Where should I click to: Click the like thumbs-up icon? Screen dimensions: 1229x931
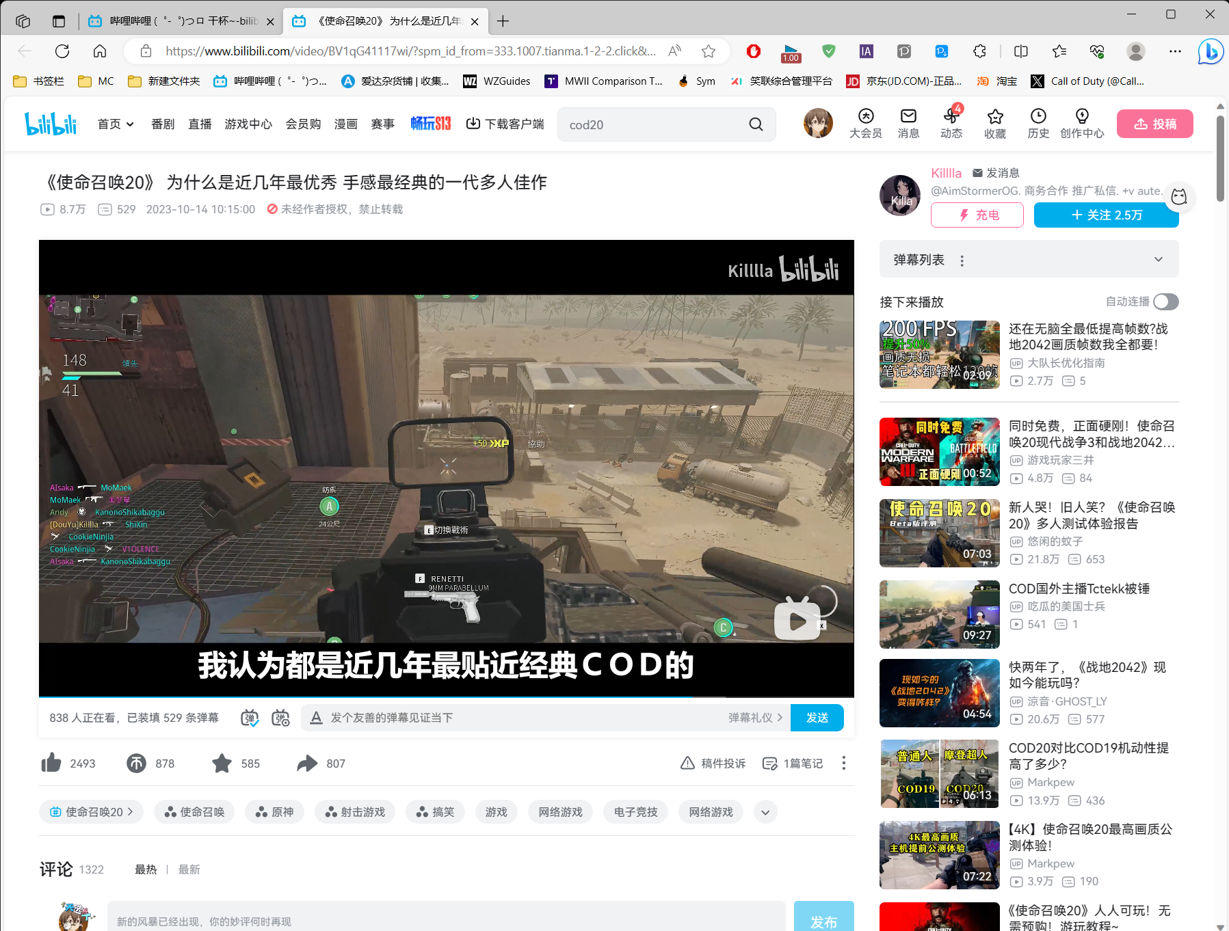51,763
